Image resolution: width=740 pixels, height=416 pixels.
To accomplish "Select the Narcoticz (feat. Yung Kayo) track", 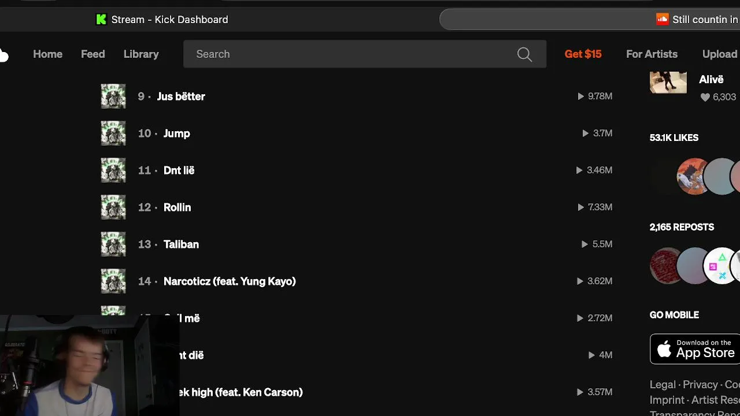I will pyautogui.click(x=230, y=281).
